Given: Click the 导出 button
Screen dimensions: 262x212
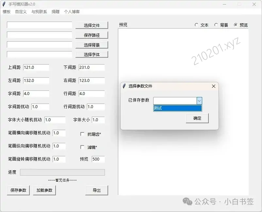Looking at the screenshot, I should pyautogui.click(x=97, y=190).
